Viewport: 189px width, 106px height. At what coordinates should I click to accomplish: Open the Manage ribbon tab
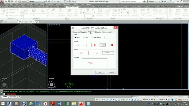pos(35,7)
